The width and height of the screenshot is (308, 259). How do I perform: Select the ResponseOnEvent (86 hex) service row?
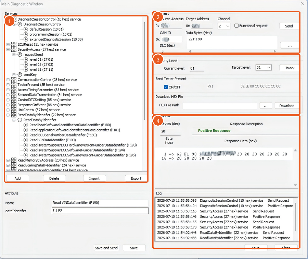[44, 105]
